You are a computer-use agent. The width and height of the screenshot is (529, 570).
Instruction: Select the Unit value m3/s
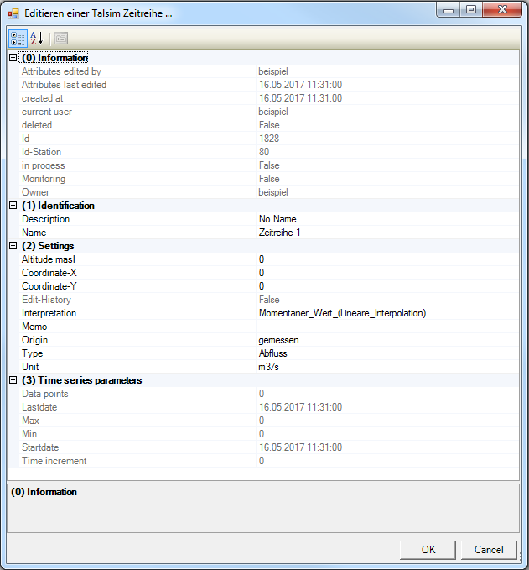pos(386,367)
